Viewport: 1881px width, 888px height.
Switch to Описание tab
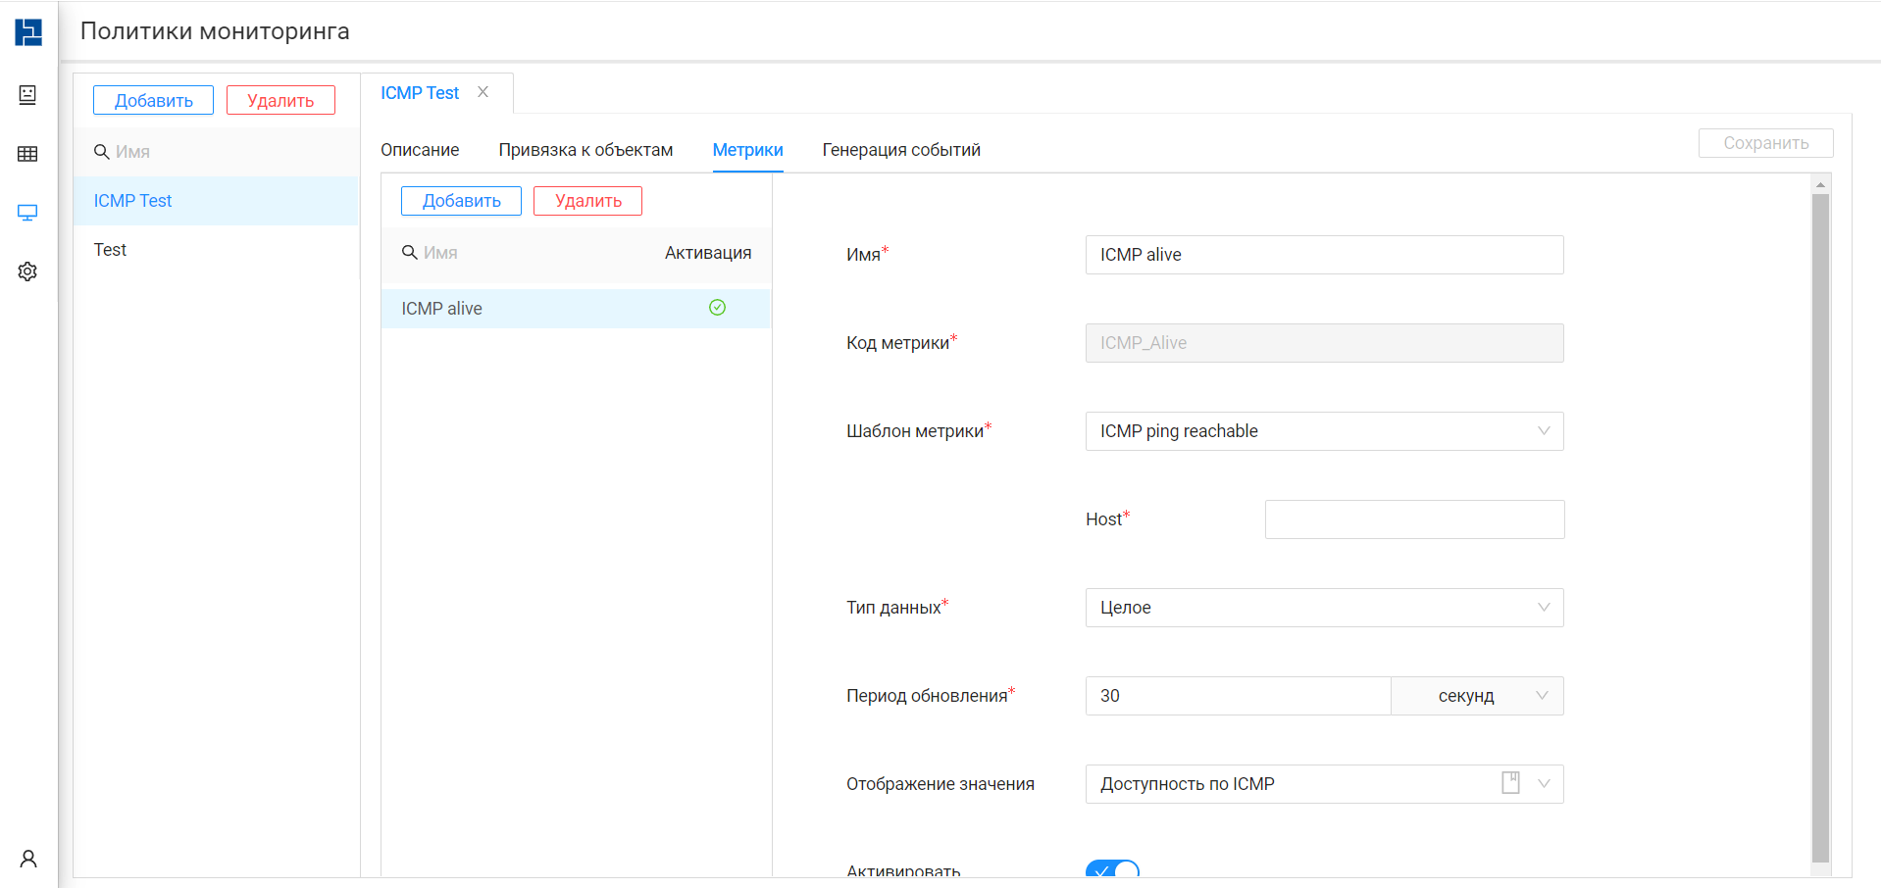420,150
